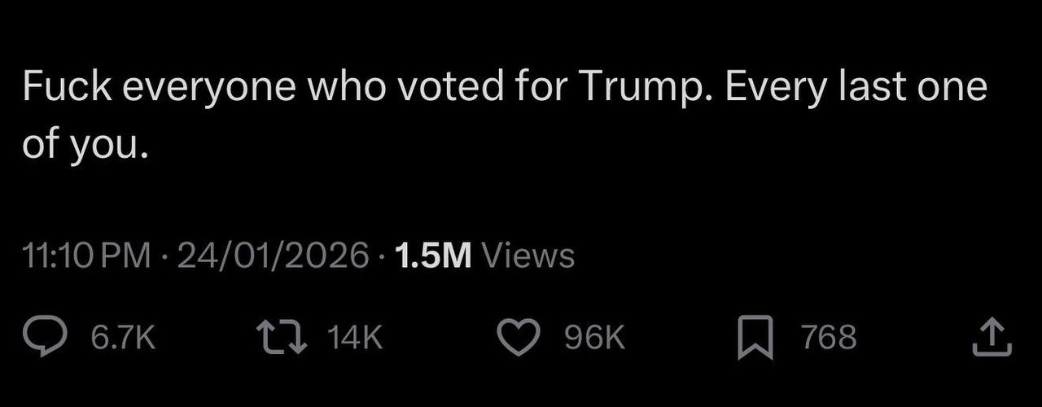Image resolution: width=1042 pixels, height=407 pixels.
Task: Click the 24/01/2026 date
Action: (x=273, y=256)
